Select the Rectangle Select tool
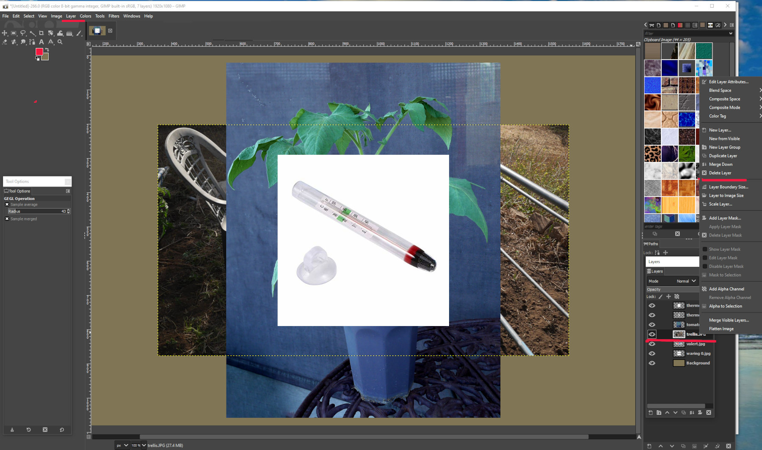Viewport: 762px width, 450px height. coord(14,33)
